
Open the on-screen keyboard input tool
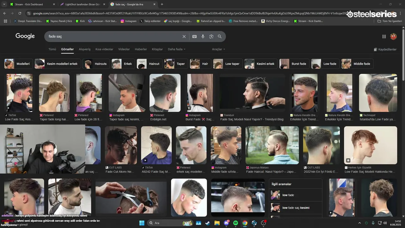coord(195,36)
